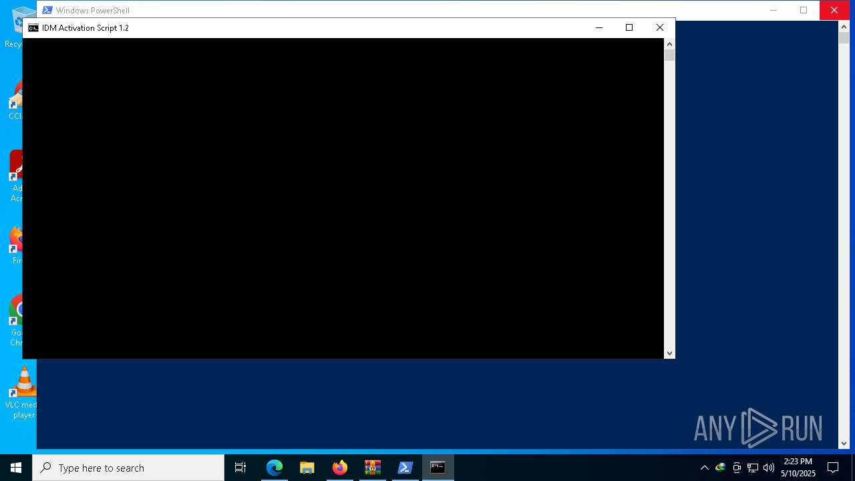This screenshot has height=481, width=855.
Task: Launch Microsoft Edge from the taskbar
Action: [275, 468]
